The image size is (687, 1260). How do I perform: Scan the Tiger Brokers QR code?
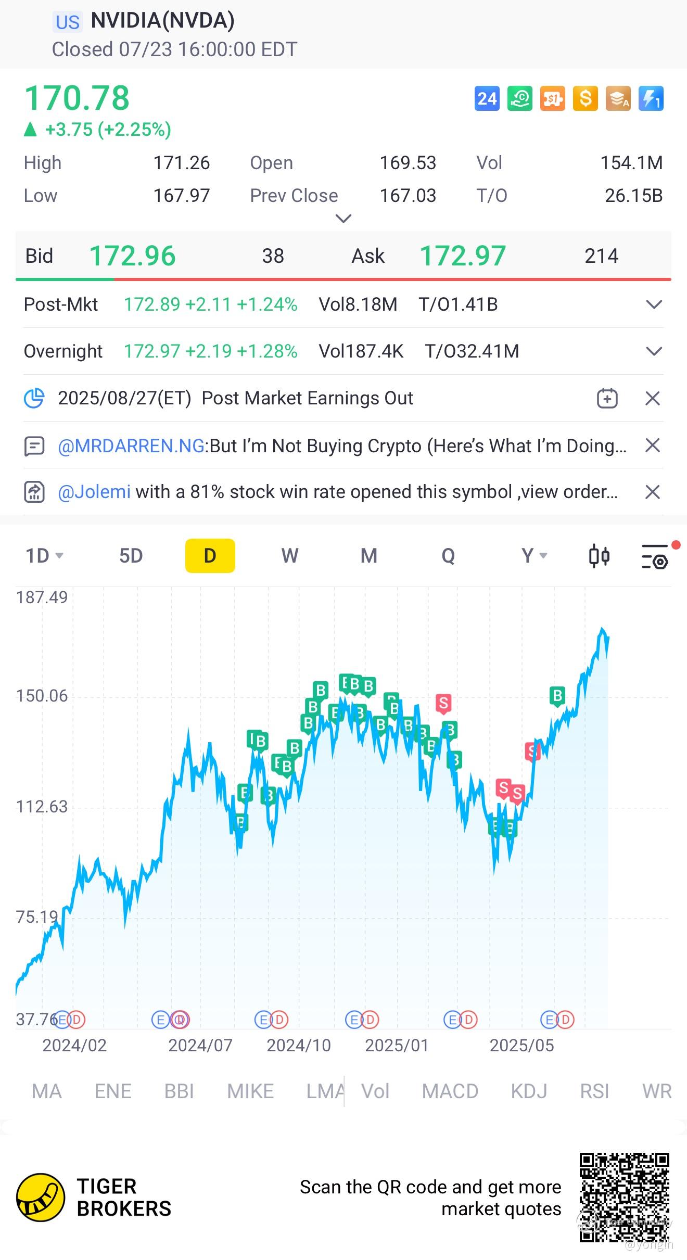624,1197
